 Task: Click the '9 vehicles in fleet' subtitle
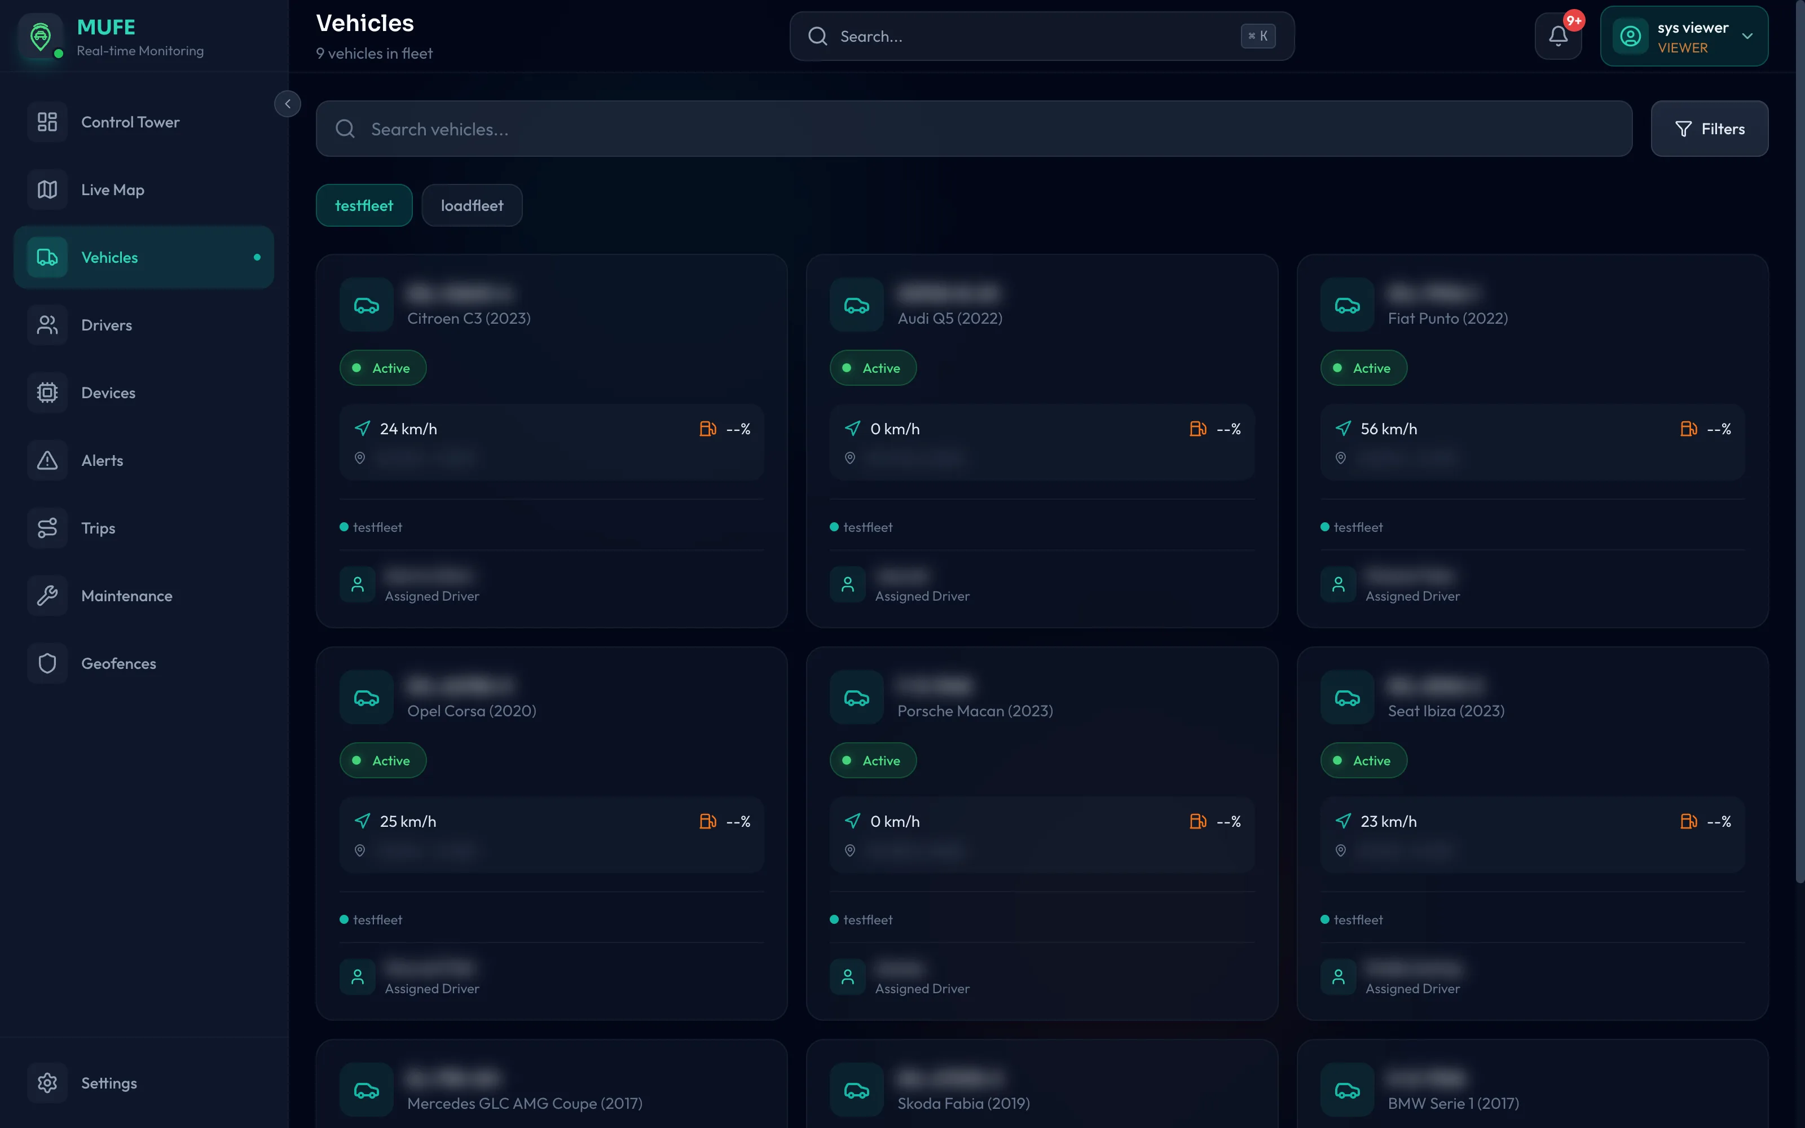click(x=373, y=54)
